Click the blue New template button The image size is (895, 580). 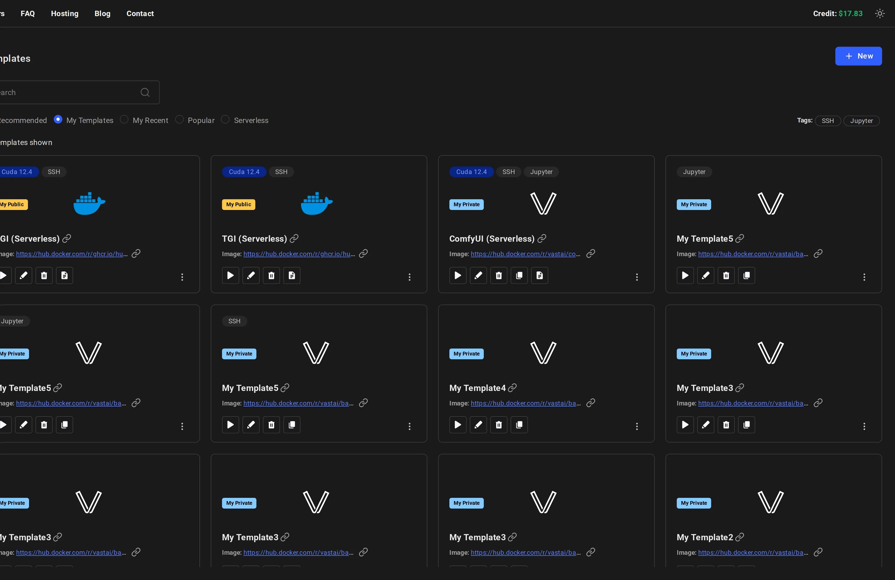(858, 56)
